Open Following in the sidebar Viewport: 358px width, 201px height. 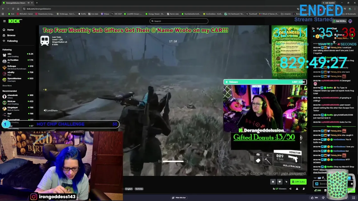[12, 41]
